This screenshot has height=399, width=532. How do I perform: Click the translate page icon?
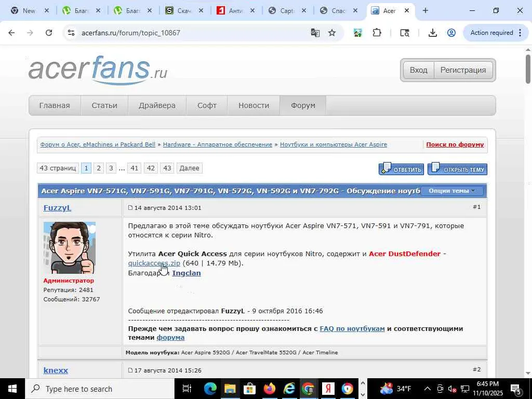coord(315,33)
